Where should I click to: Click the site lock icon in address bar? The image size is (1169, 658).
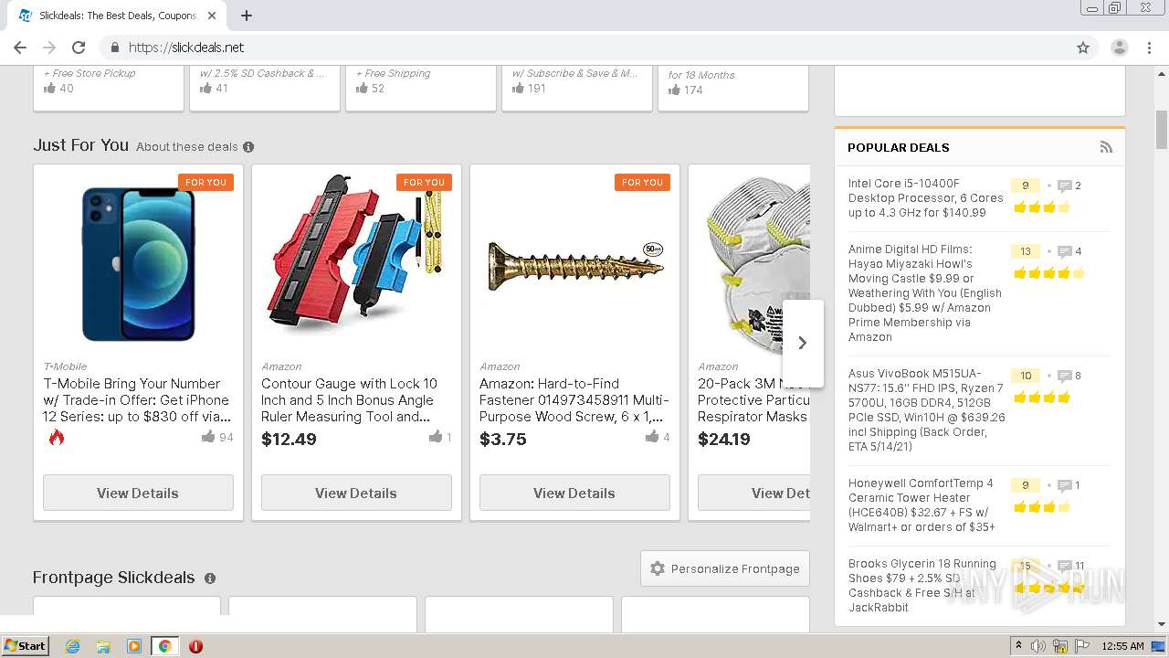[115, 48]
